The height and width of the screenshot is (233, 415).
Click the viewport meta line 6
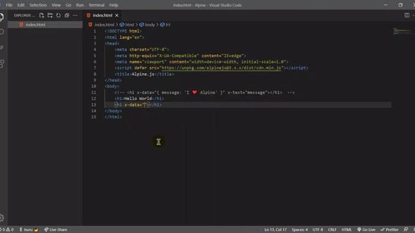(x=202, y=62)
